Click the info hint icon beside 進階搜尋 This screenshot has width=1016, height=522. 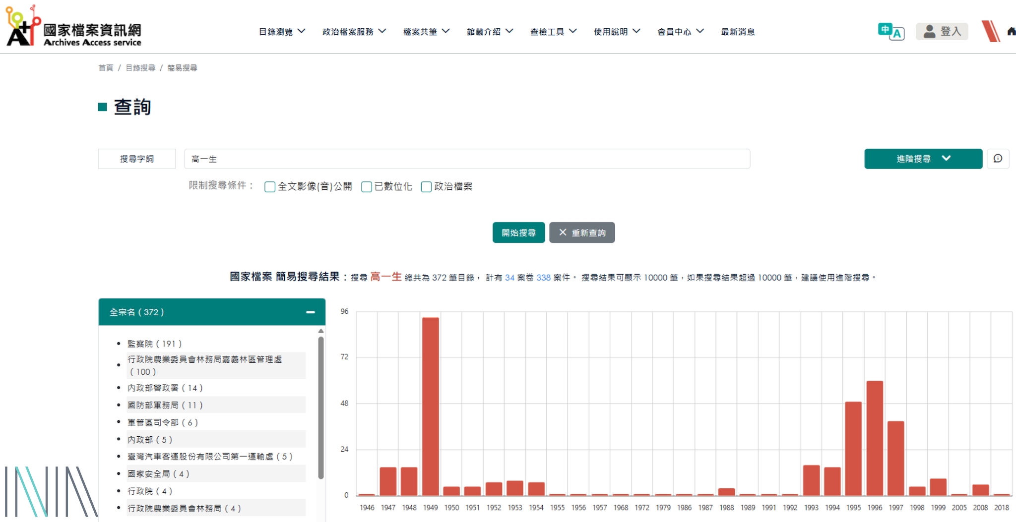coord(998,159)
